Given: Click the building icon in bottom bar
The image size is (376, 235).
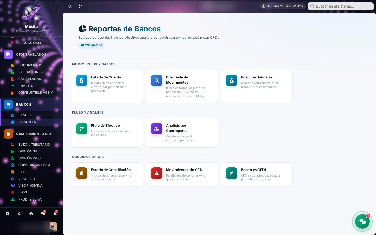Looking at the screenshot, I should tap(8, 214).
